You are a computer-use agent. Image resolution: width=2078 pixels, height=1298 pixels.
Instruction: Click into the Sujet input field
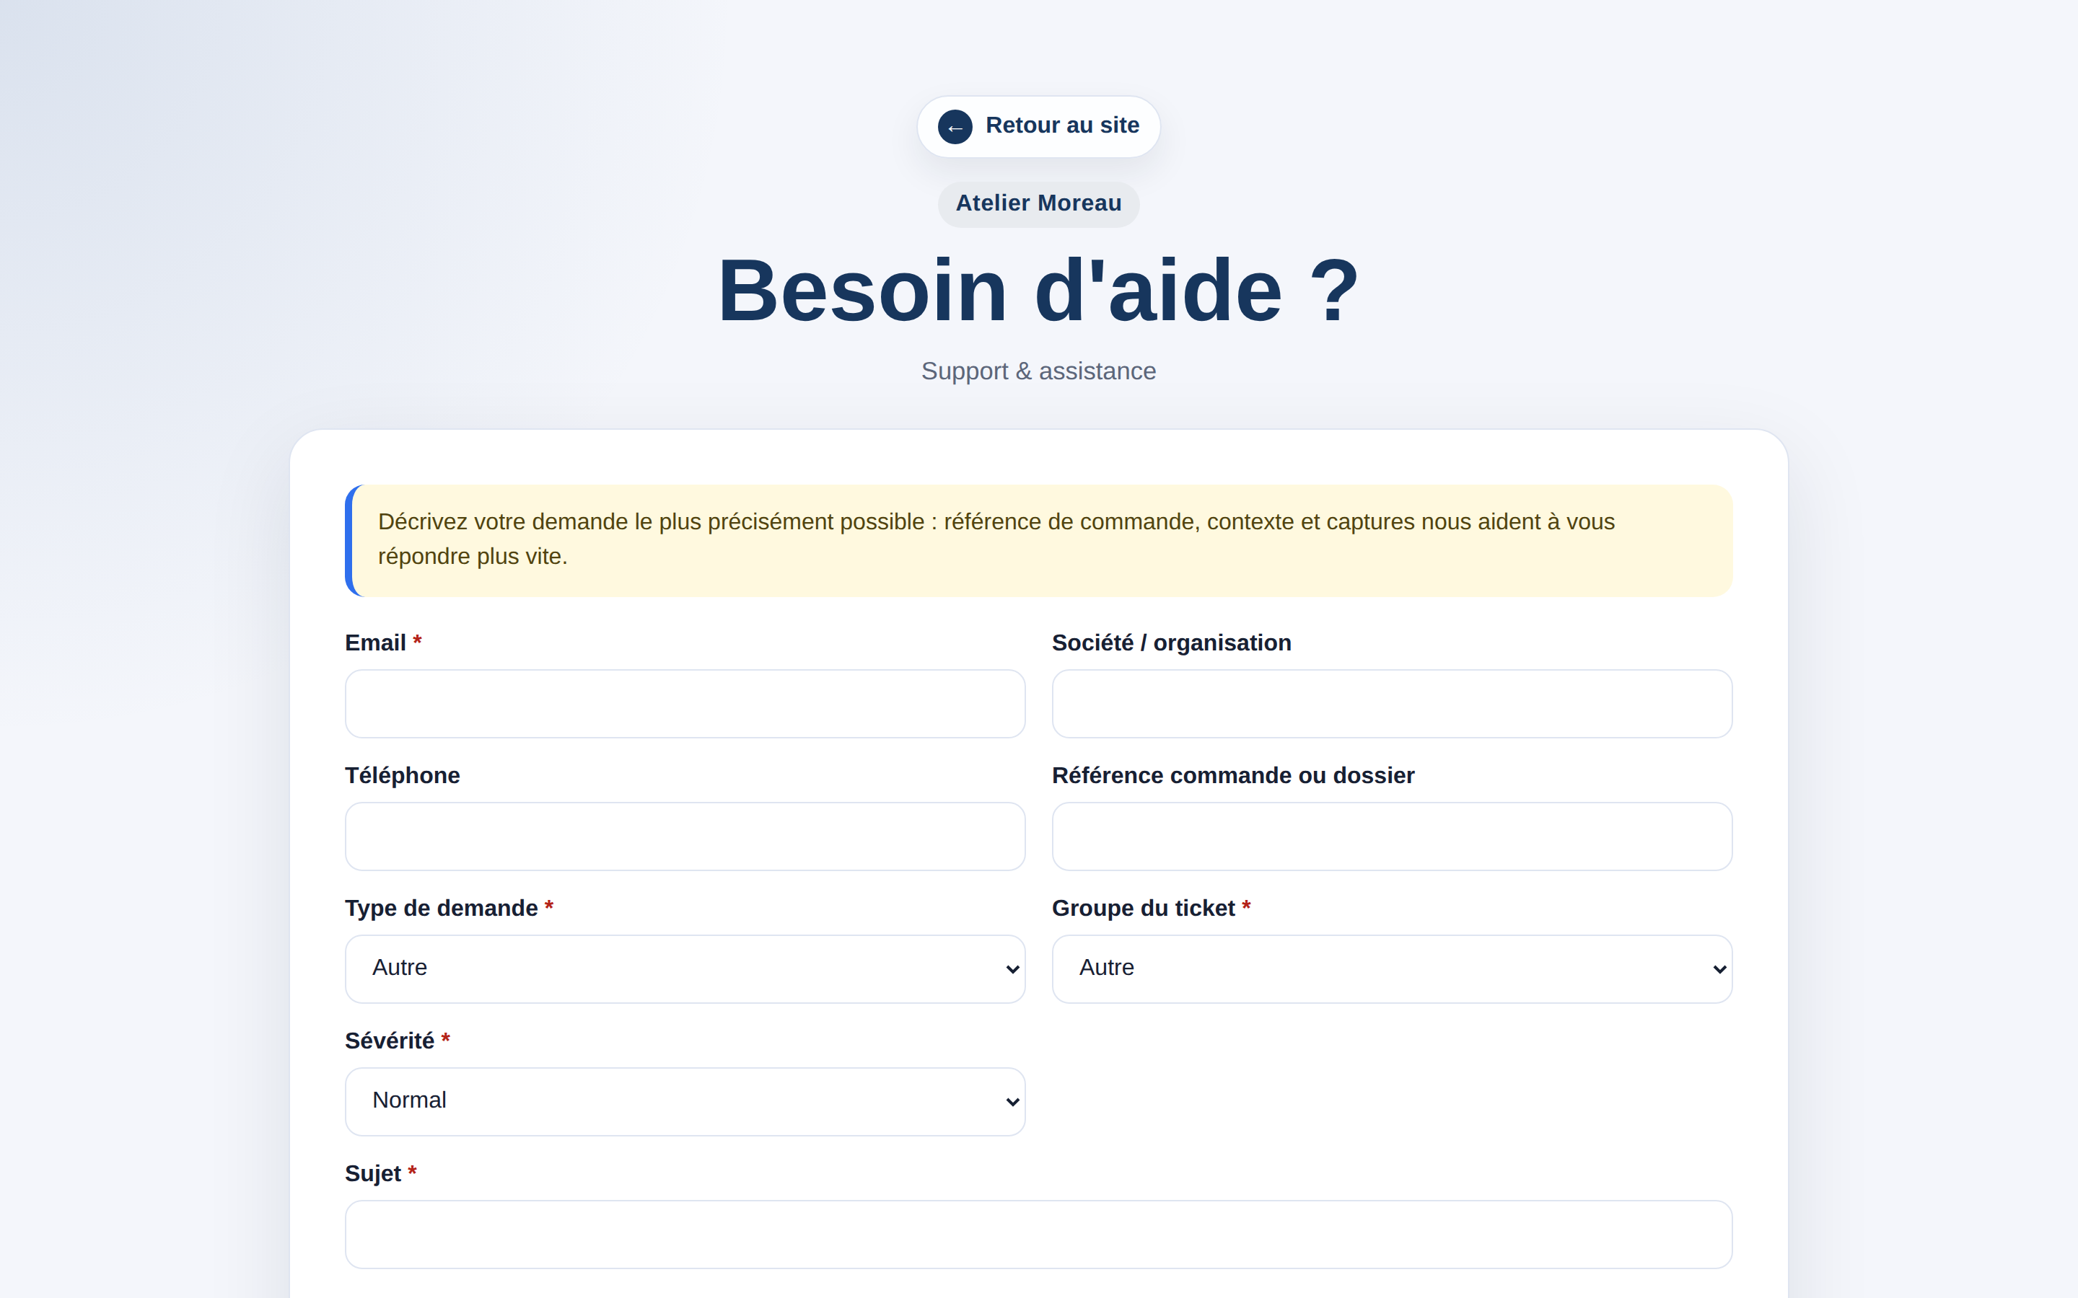pyautogui.click(x=1038, y=1235)
